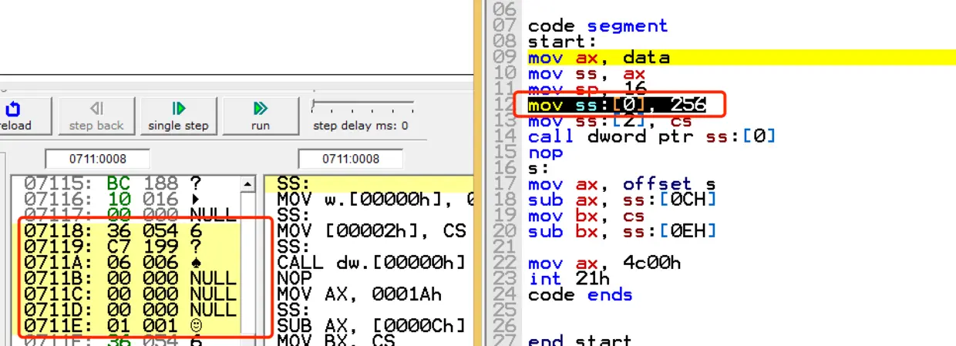Click source line 'nop' in editor
The height and width of the screenshot is (346, 956).
coord(545,153)
